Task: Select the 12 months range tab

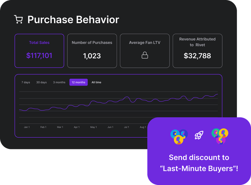Action: point(78,82)
